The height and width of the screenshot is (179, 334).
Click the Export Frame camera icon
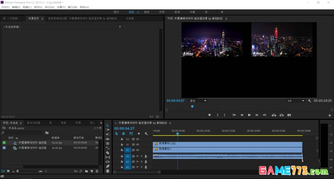(289, 115)
